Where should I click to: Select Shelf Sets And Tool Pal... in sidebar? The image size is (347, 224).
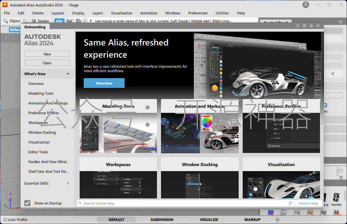[x=49, y=171]
